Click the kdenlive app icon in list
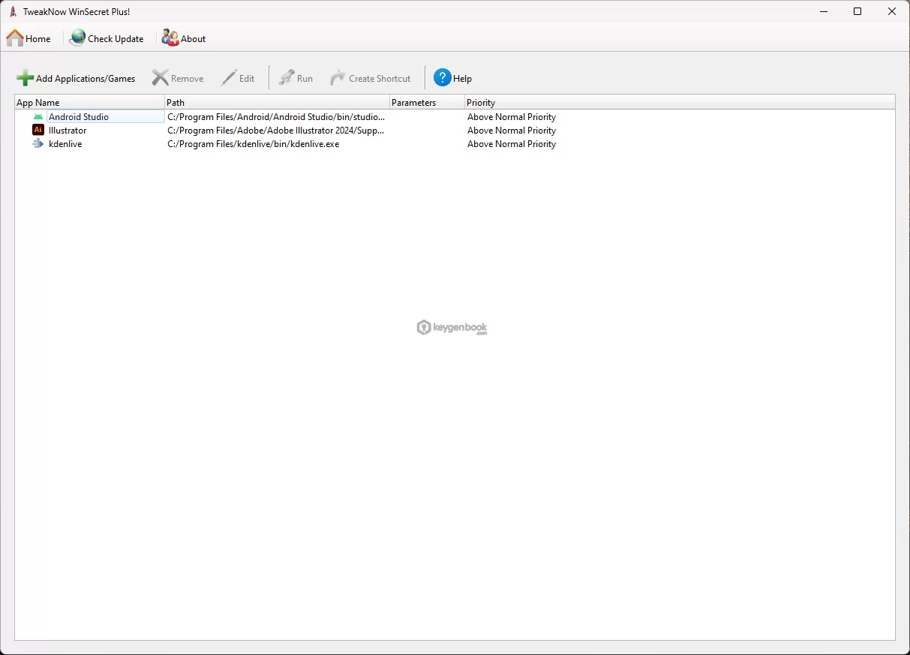The image size is (910, 655). pos(38,144)
